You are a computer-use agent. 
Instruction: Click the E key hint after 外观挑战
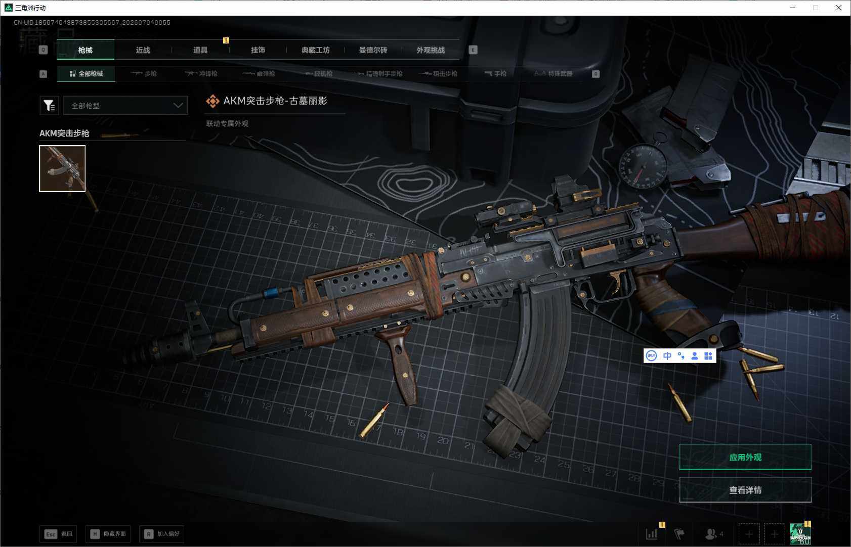[x=473, y=50]
